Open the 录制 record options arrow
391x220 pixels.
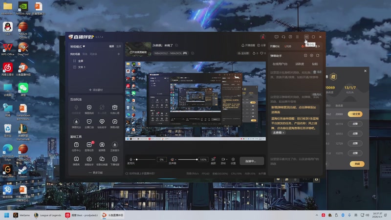click(227, 159)
